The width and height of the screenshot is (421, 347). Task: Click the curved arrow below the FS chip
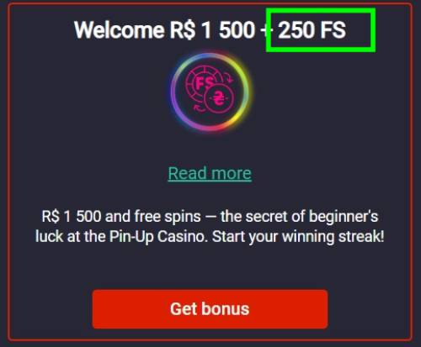(199, 108)
